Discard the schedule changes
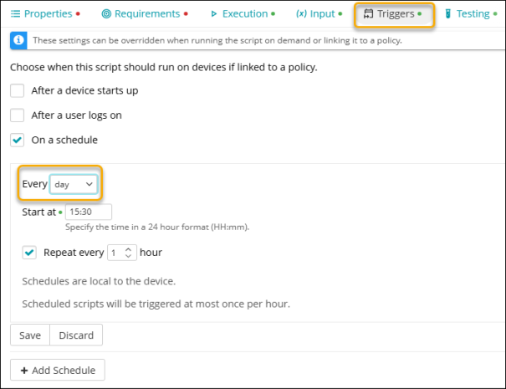 point(76,335)
